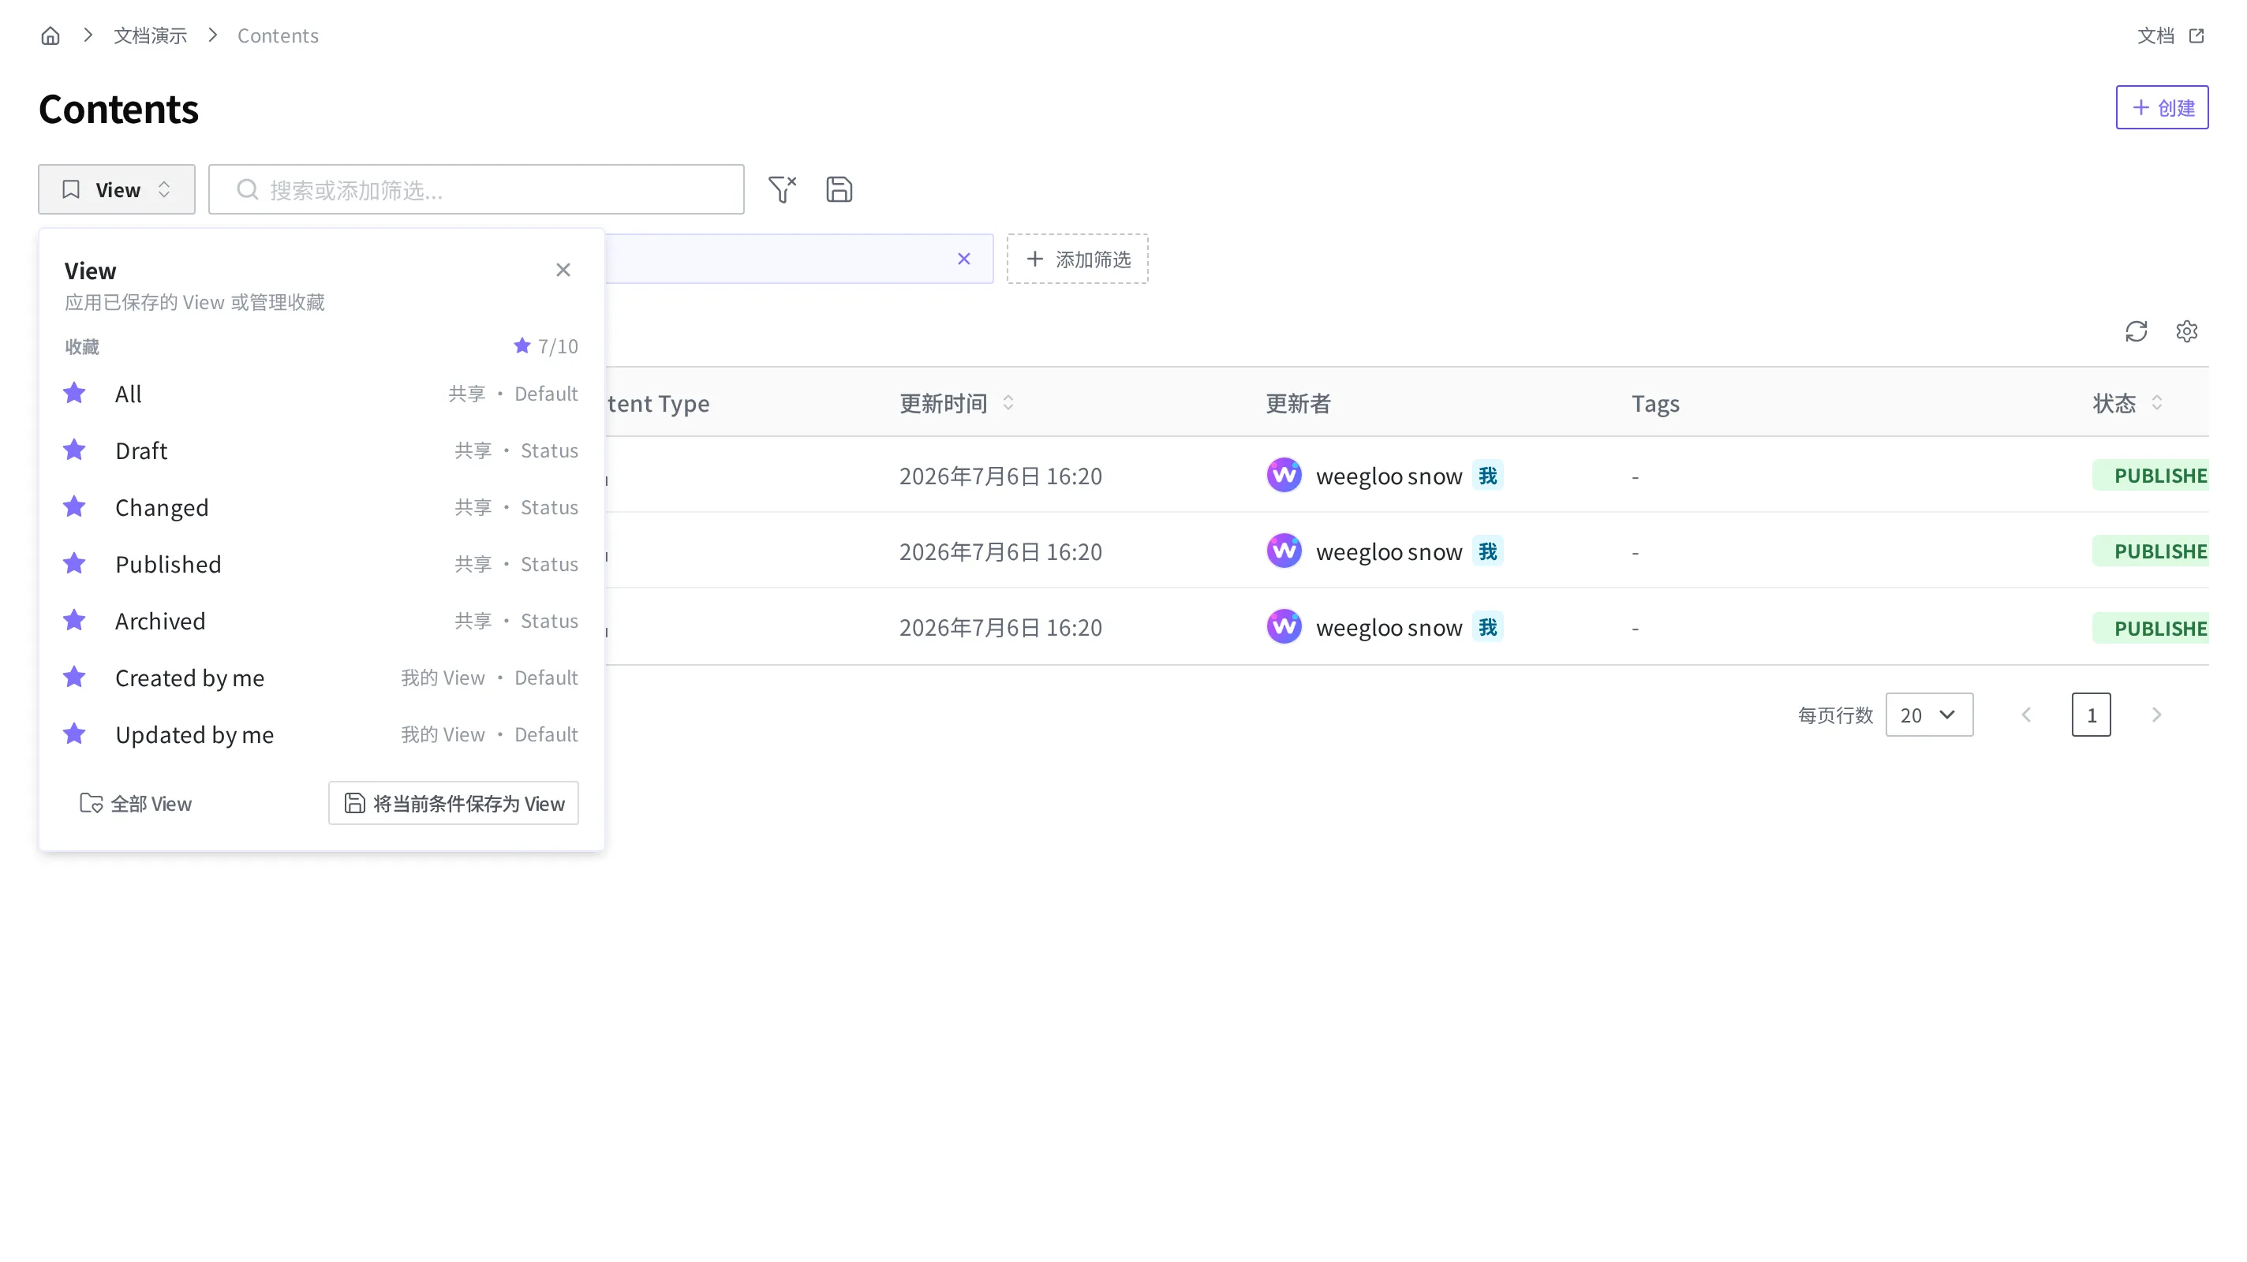The width and height of the screenshot is (2247, 1262).
Task: Click the 更新者 column header
Action: [1298, 403]
